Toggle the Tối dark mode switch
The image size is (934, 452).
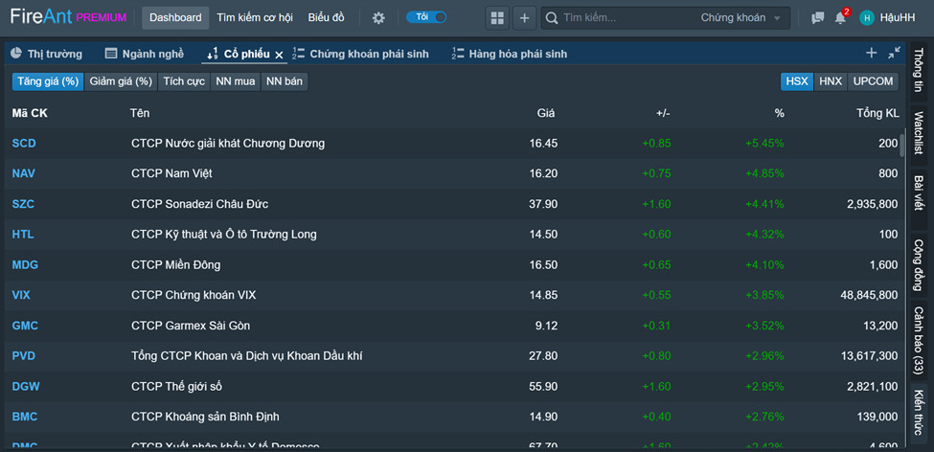click(x=426, y=17)
